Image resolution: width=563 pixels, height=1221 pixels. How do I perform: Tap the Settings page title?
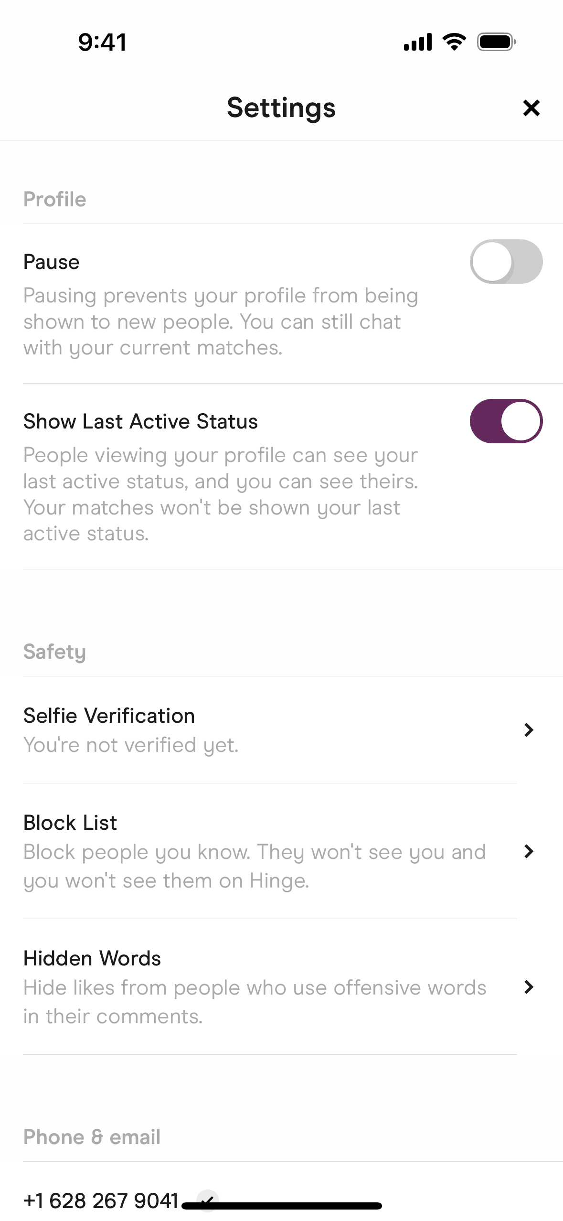point(281,108)
